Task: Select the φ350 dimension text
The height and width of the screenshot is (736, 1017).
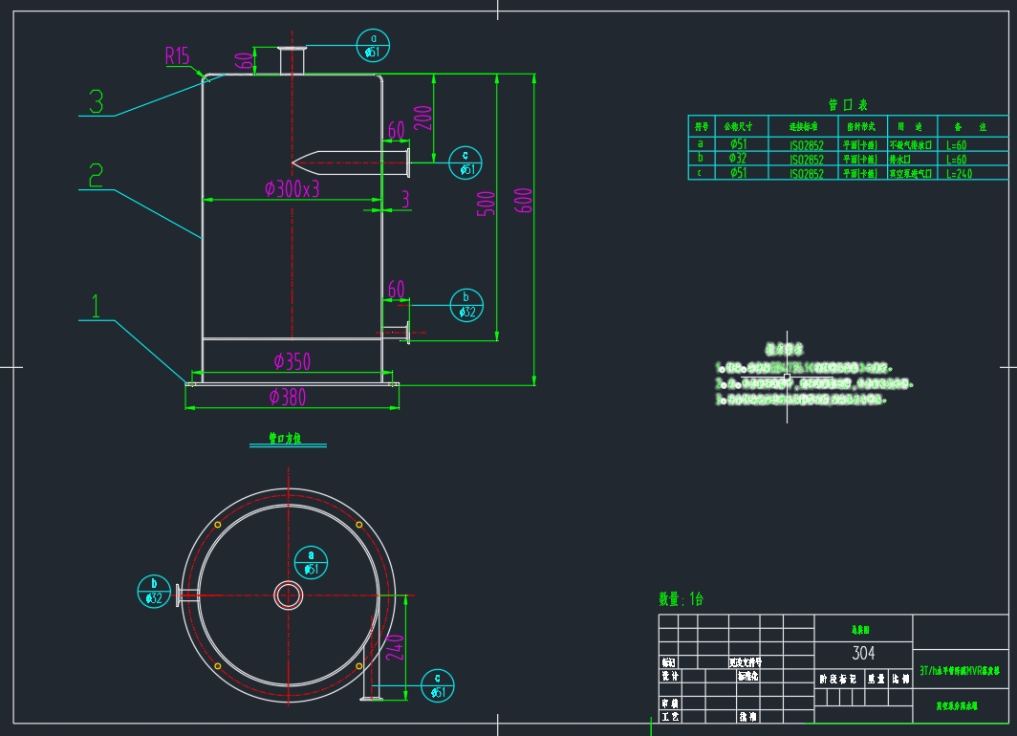Action: [x=292, y=361]
